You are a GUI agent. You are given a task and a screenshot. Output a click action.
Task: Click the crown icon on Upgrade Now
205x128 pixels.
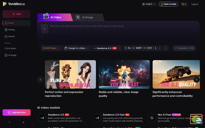click(x=9, y=112)
